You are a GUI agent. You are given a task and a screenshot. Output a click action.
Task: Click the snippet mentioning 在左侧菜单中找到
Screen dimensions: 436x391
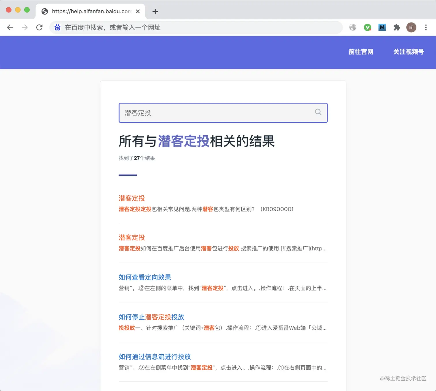tap(223, 368)
